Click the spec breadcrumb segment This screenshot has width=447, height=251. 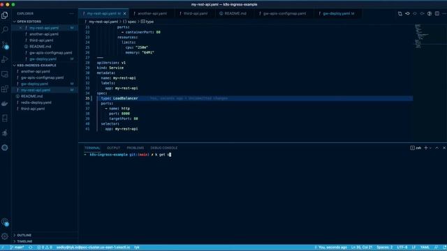click(x=130, y=22)
